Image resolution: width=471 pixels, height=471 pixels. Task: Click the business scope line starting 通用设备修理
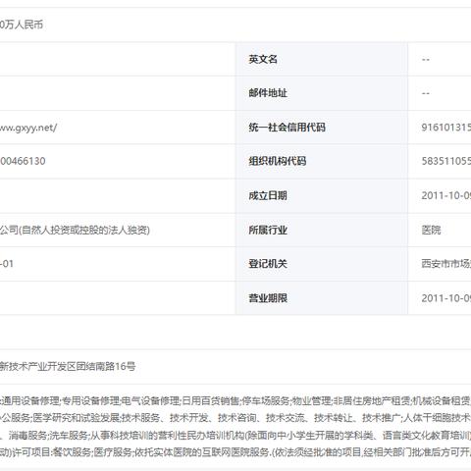click(x=235, y=400)
